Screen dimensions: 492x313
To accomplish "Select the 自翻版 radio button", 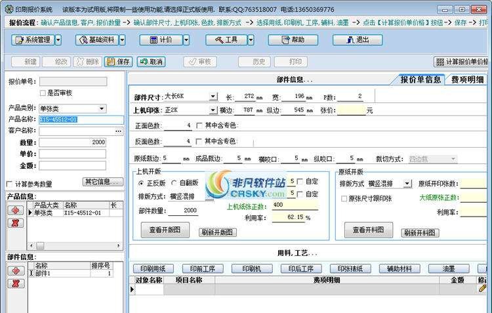I will point(174,182).
